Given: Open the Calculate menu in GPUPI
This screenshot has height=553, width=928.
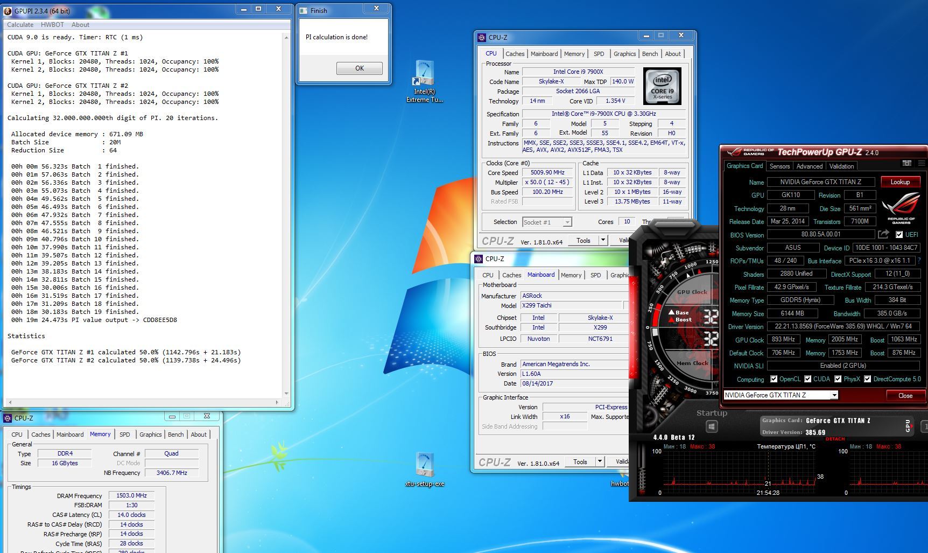Looking at the screenshot, I should tap(20, 25).
